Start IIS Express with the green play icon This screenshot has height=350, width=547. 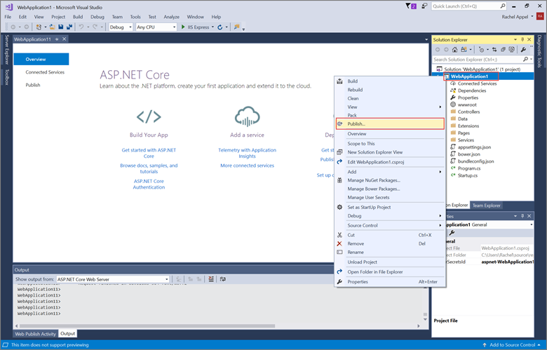[x=183, y=27]
